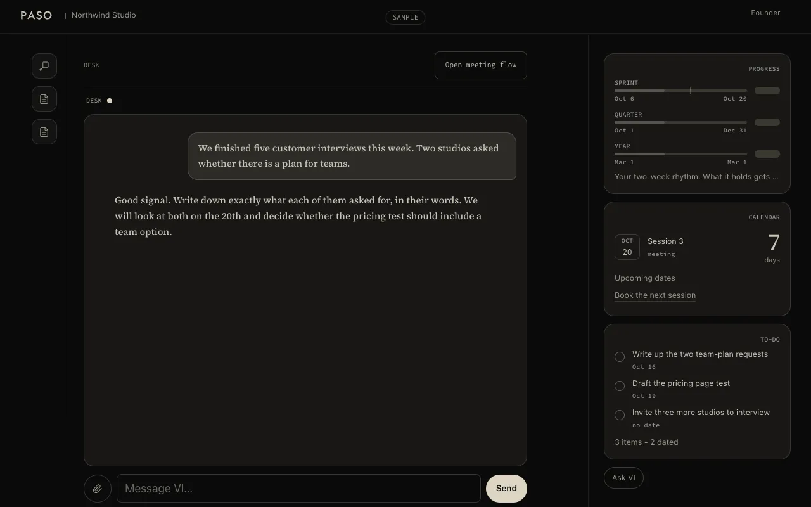Screen dimensions: 811x507
Task: Click the "We finished five customer interviews" message bubble
Action: (352, 156)
